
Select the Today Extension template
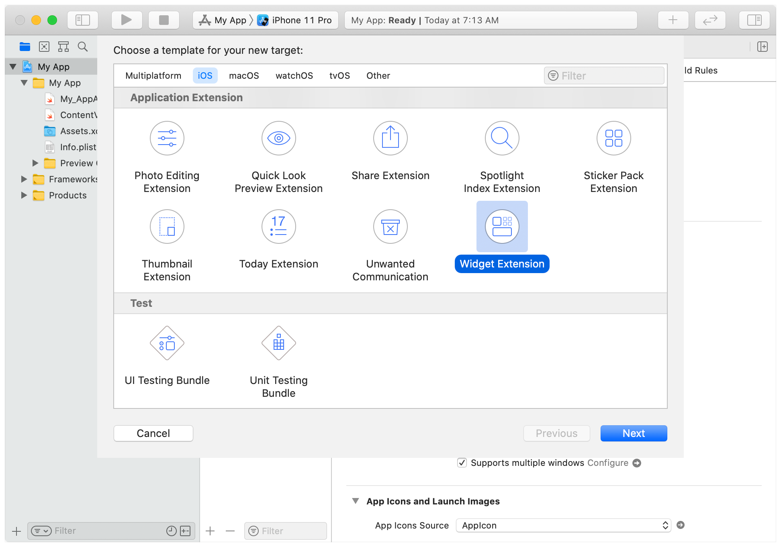tap(278, 241)
